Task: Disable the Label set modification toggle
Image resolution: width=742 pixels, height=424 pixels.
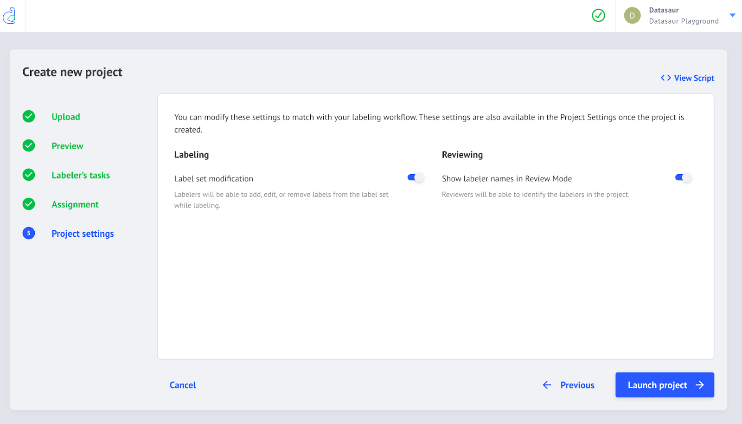Action: click(415, 177)
